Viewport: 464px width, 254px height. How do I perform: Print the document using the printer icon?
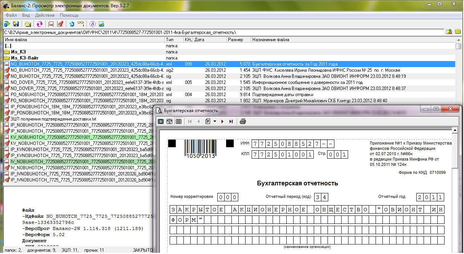[243, 122]
